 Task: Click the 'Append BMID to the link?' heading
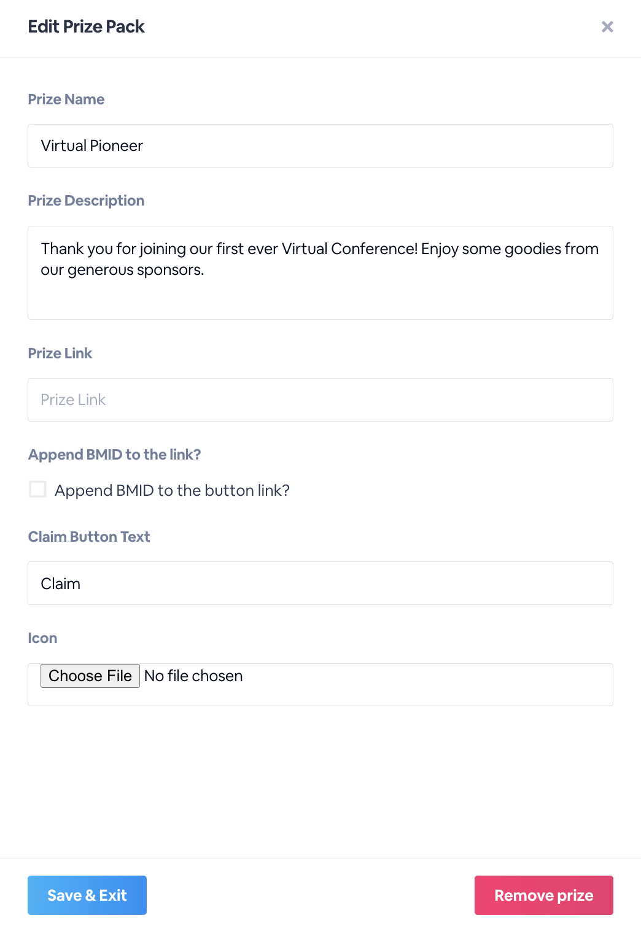tap(115, 455)
